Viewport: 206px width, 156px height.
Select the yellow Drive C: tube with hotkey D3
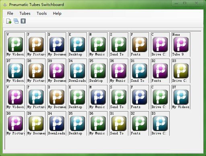(181, 71)
